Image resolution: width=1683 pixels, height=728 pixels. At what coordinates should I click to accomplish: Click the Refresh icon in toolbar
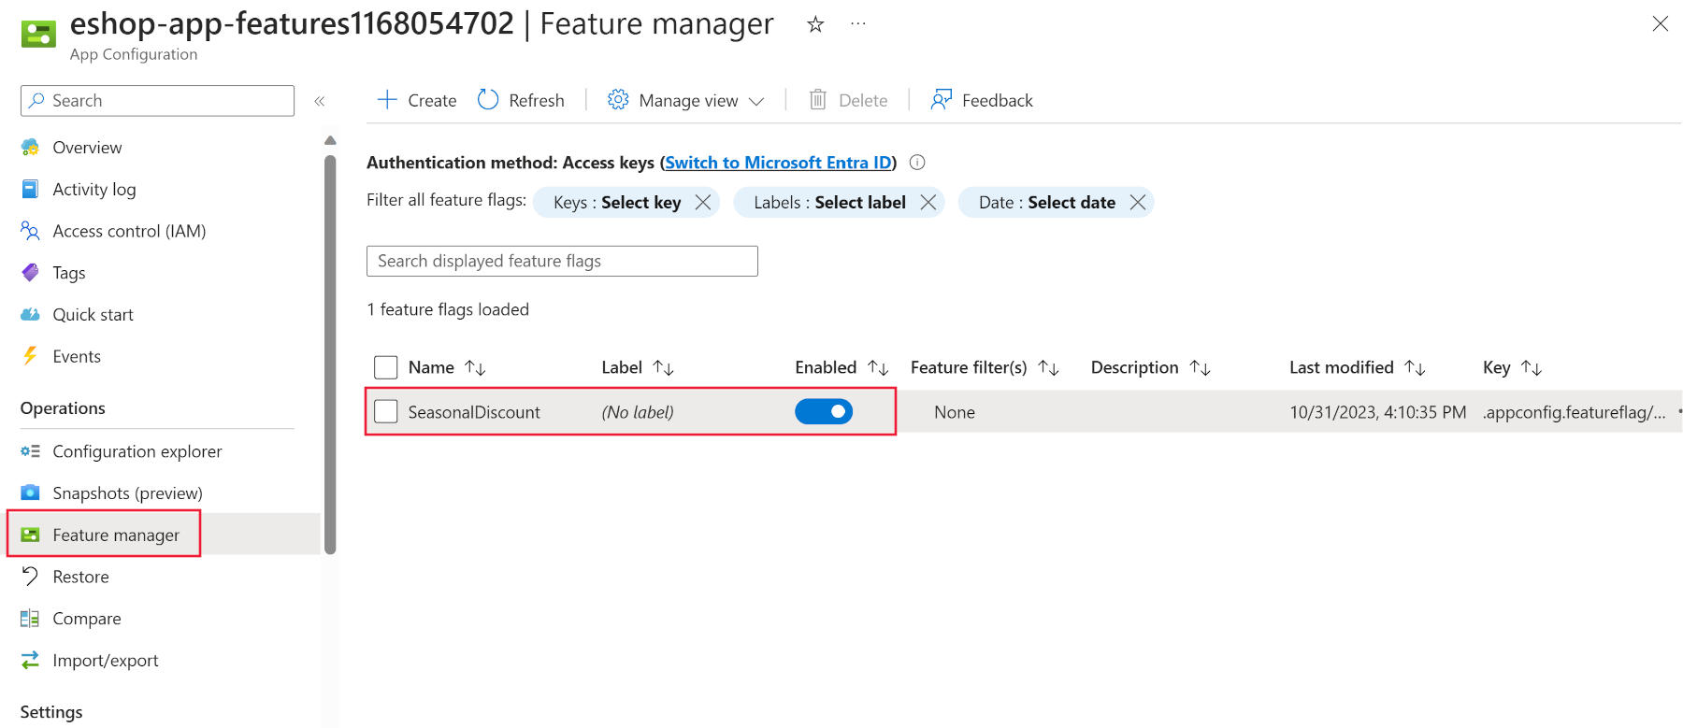coord(488,100)
